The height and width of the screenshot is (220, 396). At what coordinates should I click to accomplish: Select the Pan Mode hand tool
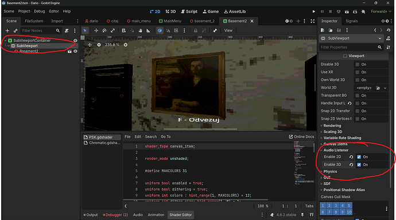(x=140, y=30)
